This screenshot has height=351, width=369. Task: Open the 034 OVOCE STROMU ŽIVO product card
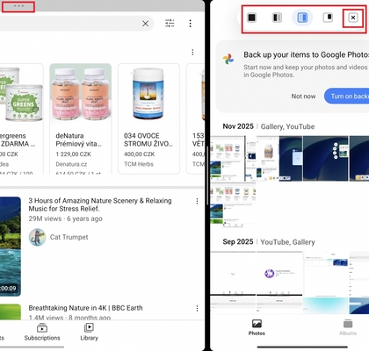coord(148,118)
